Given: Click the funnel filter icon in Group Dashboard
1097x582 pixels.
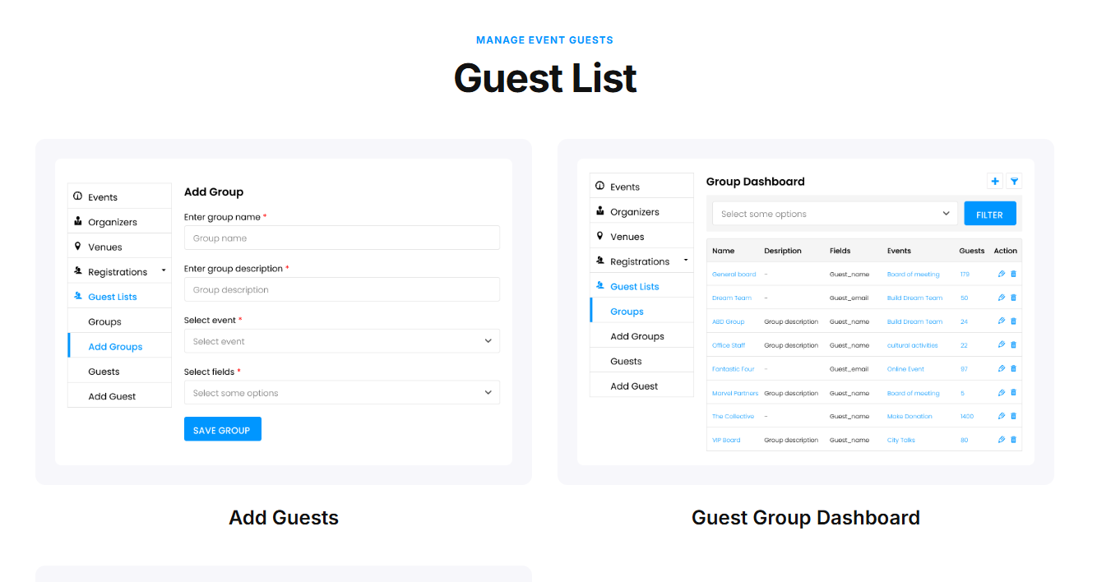Looking at the screenshot, I should [1014, 182].
